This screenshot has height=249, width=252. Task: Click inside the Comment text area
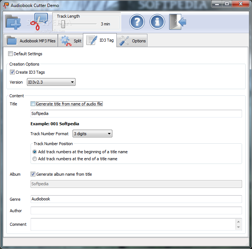[x=133, y=224]
